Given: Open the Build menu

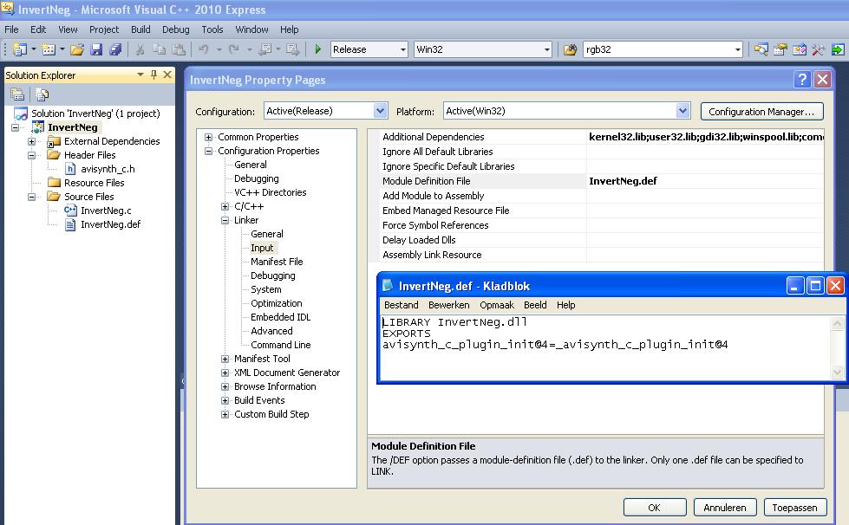Looking at the screenshot, I should (140, 29).
